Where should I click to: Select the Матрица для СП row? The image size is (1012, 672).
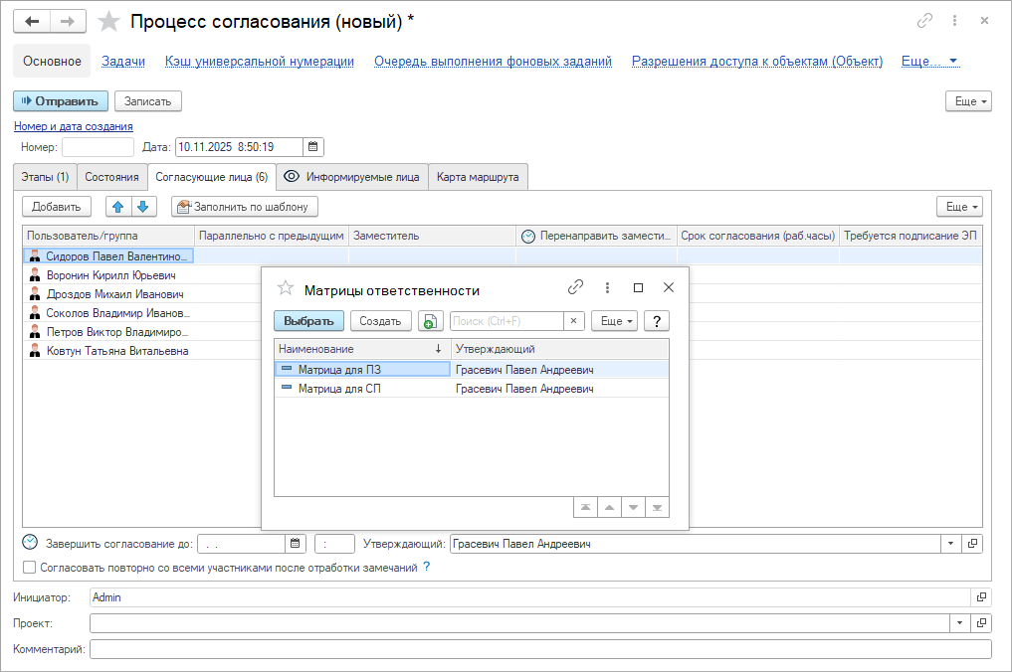point(339,389)
